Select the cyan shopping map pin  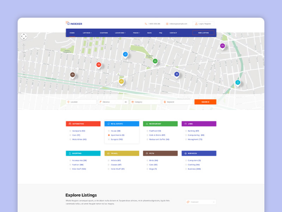tap(238, 83)
